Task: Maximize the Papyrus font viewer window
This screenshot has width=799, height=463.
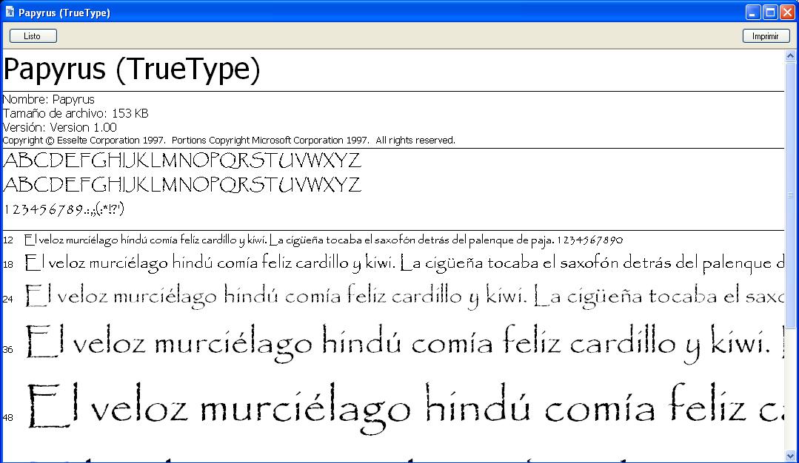Action: tap(770, 13)
